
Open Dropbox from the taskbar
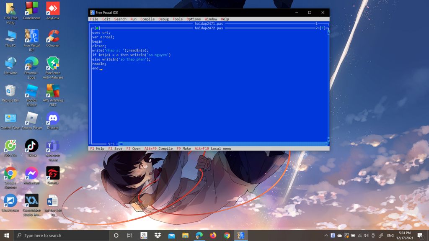pos(158,235)
